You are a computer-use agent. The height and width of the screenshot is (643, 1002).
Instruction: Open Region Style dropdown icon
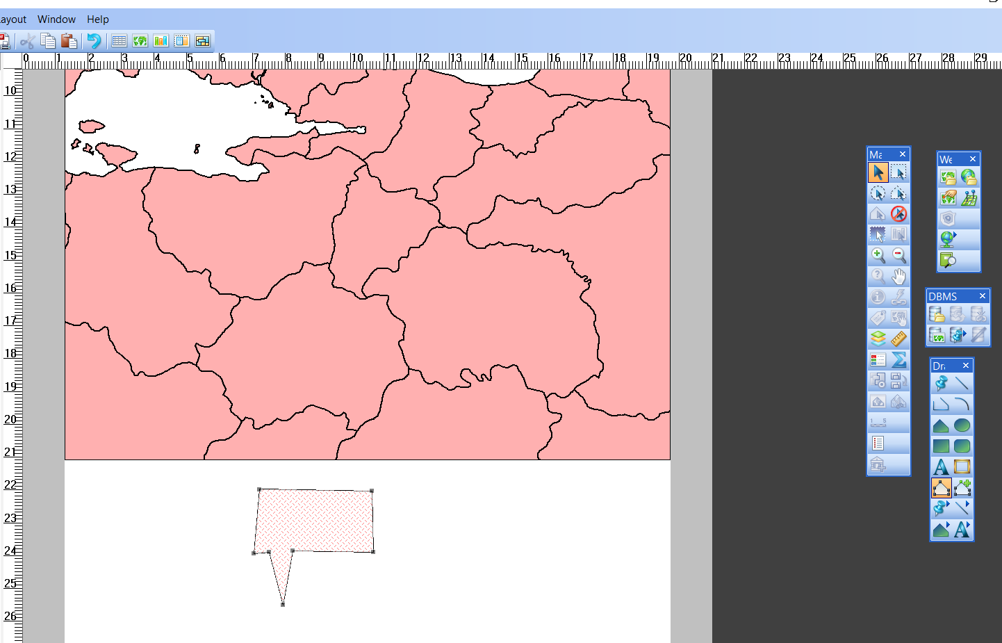coord(941,530)
